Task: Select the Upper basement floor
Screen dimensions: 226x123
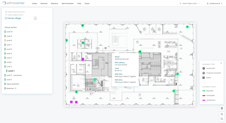Action: coord(13,84)
